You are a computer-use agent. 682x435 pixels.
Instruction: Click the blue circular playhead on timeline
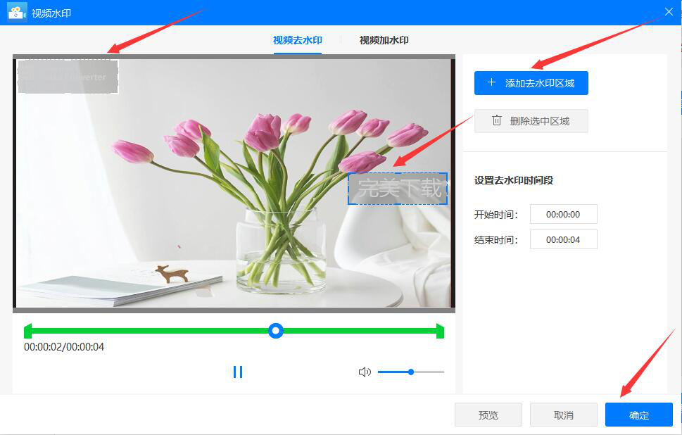pyautogui.click(x=276, y=331)
